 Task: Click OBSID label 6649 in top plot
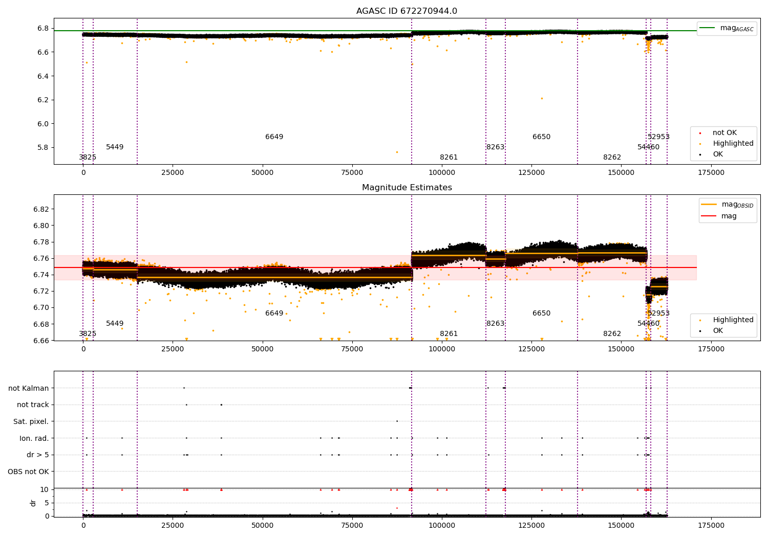(x=274, y=137)
